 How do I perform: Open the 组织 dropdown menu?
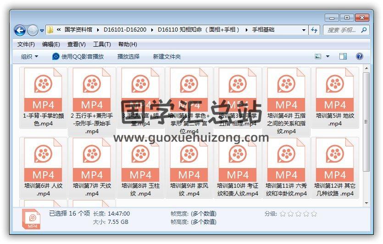[29, 56]
